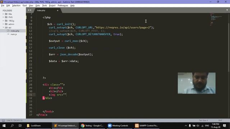Switch to Sublime Text taskbar button
This screenshot has width=230, height=129.
65,126
